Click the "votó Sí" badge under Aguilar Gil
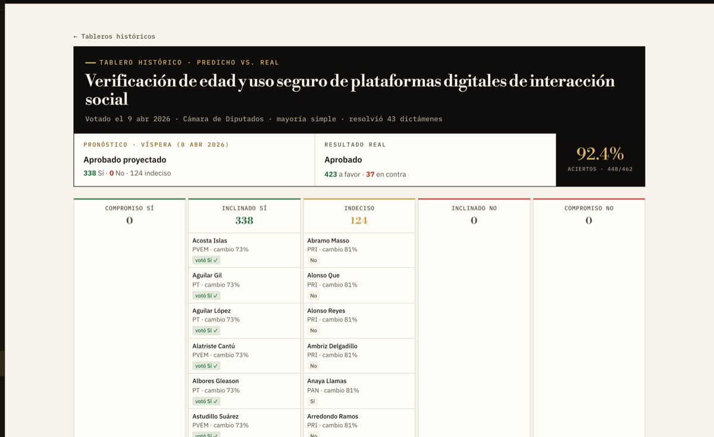714x437 pixels. point(206,295)
